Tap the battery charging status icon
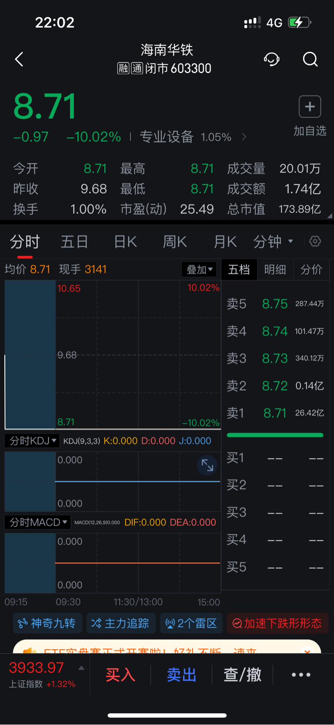 [x=300, y=22]
